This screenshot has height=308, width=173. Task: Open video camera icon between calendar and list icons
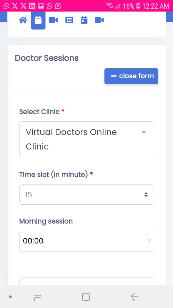54,20
